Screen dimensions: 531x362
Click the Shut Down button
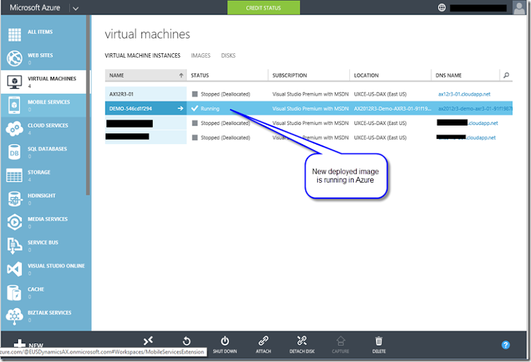(x=225, y=343)
